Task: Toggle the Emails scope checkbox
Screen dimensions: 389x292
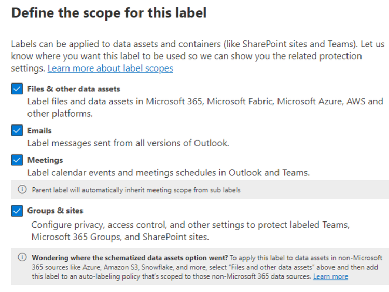Action: click(17, 131)
